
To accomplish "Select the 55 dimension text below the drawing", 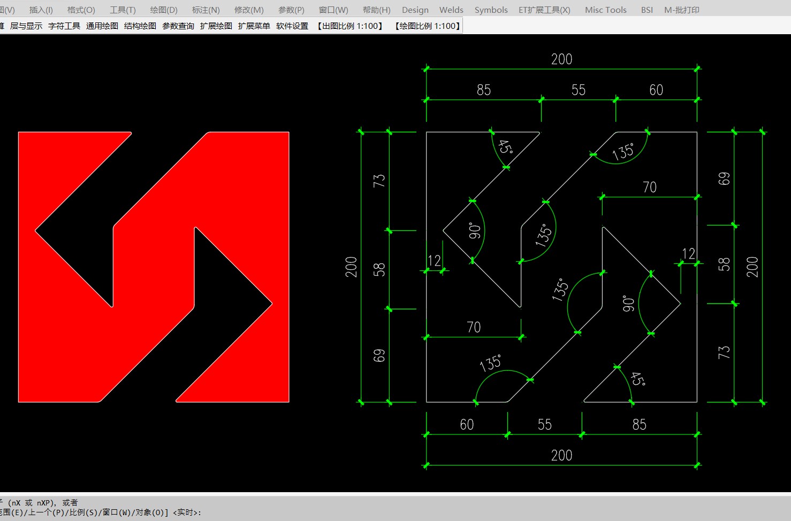I will (545, 424).
